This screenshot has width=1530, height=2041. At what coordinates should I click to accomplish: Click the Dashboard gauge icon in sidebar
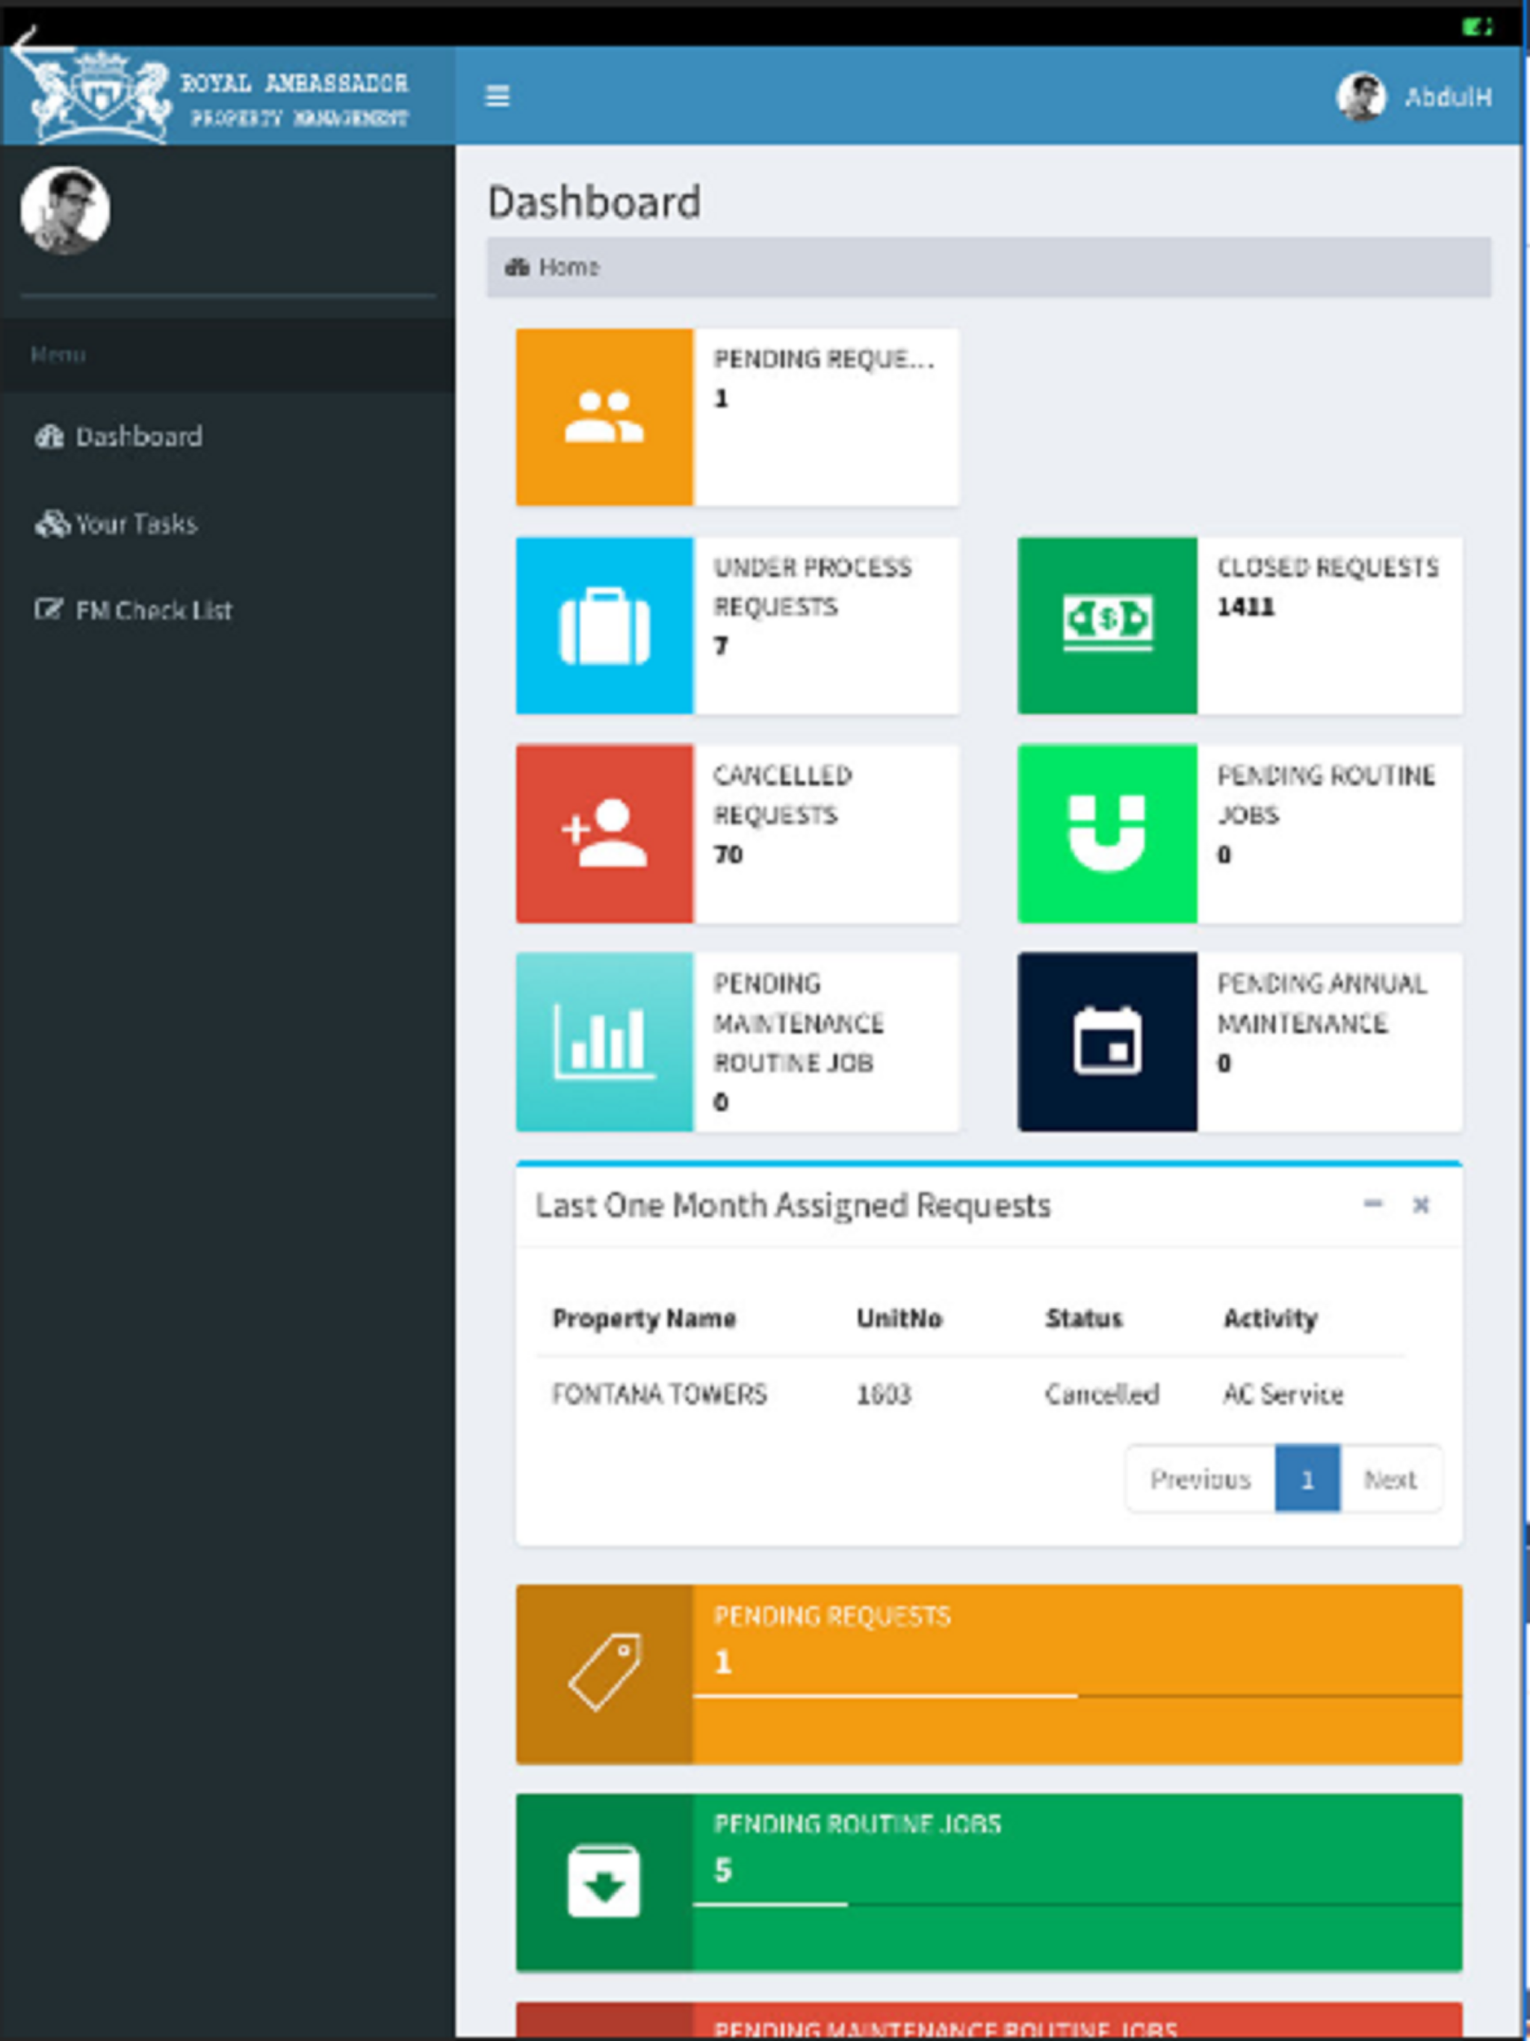coord(49,436)
